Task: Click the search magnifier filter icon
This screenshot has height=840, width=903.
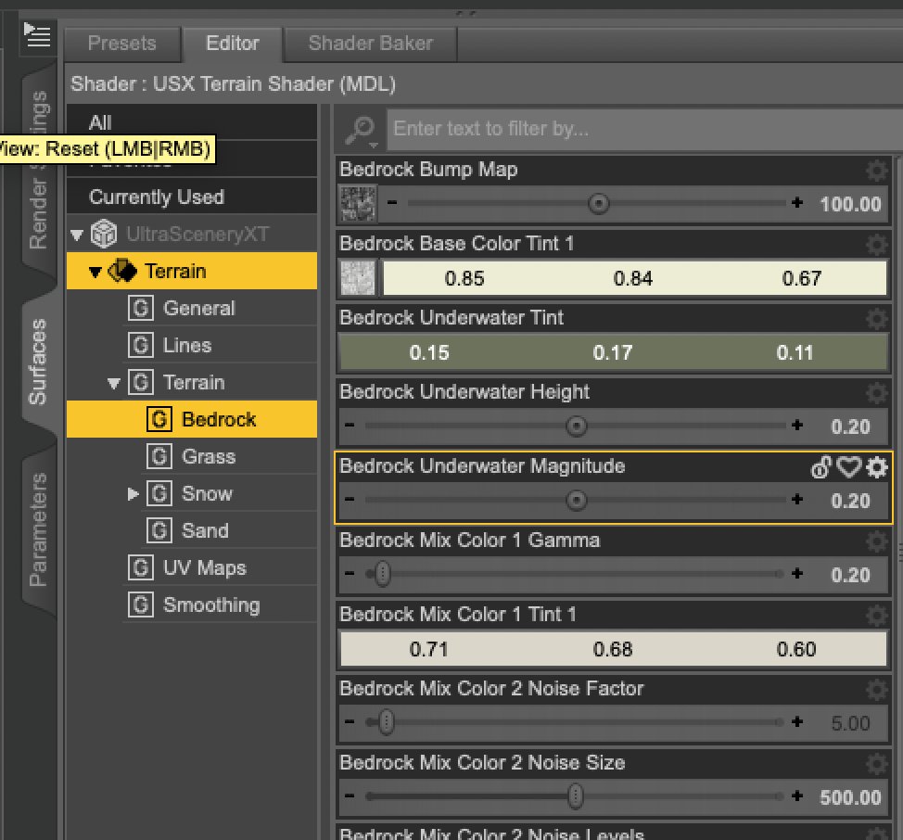Action: tap(361, 130)
